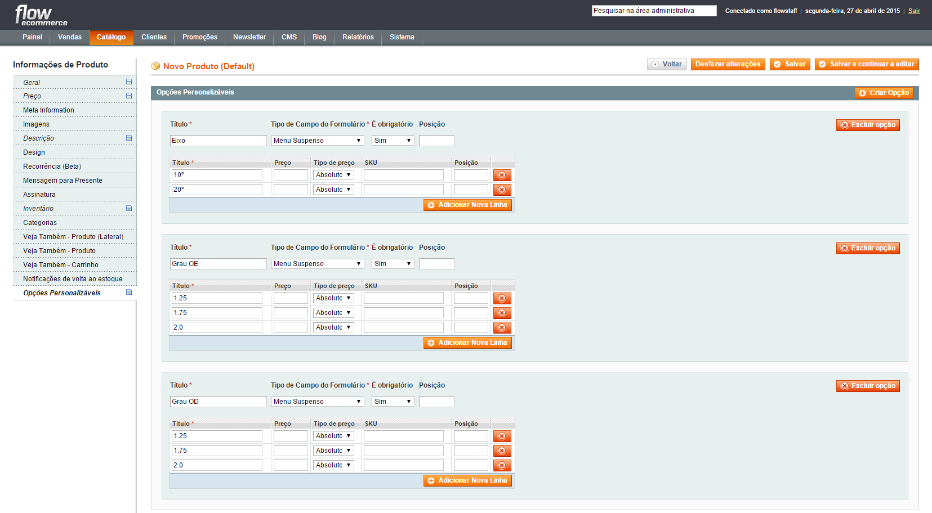Open field type dropdown for Grau OD

(318, 402)
